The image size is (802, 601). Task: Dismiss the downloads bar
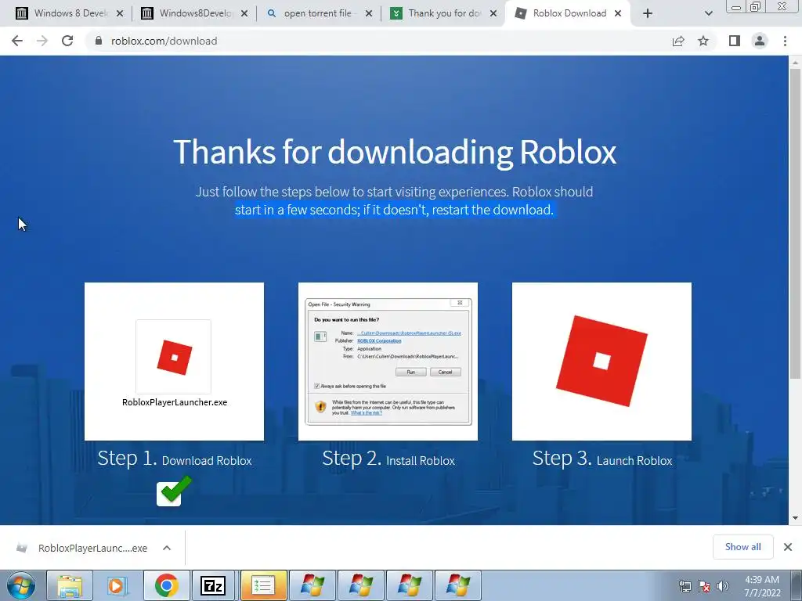pos(788,547)
